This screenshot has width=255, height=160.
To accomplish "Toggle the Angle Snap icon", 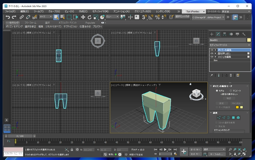I will pos(151,17).
